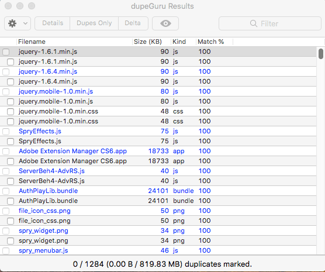Mark the black spry_widget.png duplicate checkbox
The height and width of the screenshot is (272, 325).
pyautogui.click(x=11, y=241)
